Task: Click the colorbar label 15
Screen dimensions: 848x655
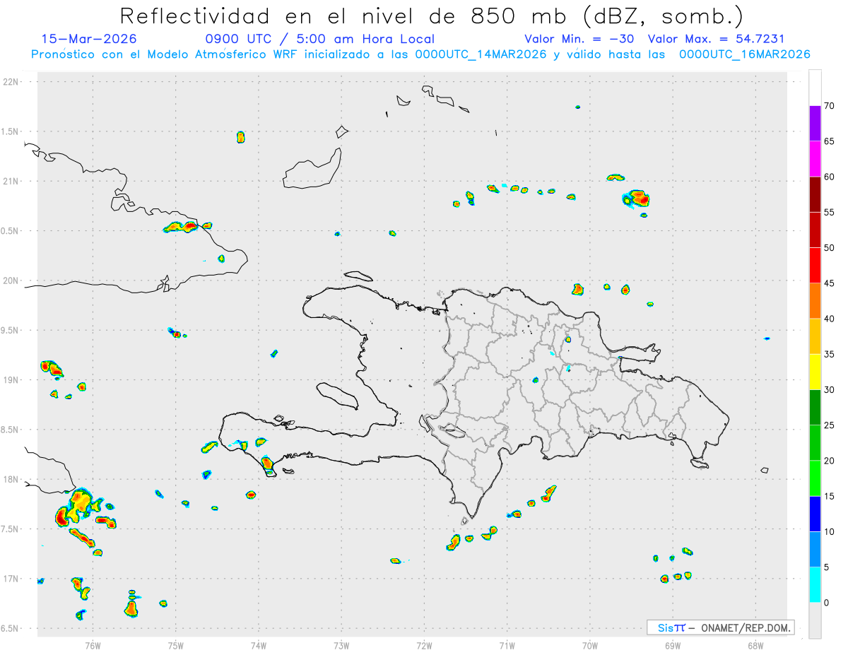Action: tap(830, 496)
